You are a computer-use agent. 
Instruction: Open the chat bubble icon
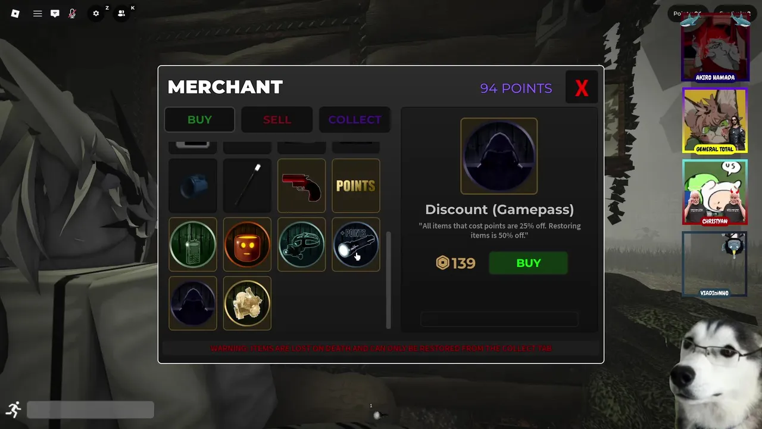point(55,13)
